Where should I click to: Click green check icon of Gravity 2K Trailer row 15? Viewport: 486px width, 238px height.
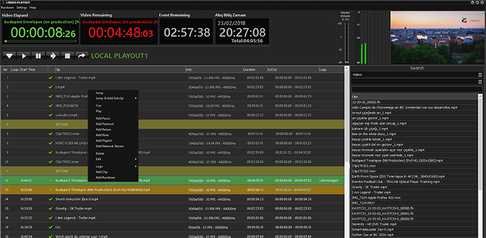[50, 209]
